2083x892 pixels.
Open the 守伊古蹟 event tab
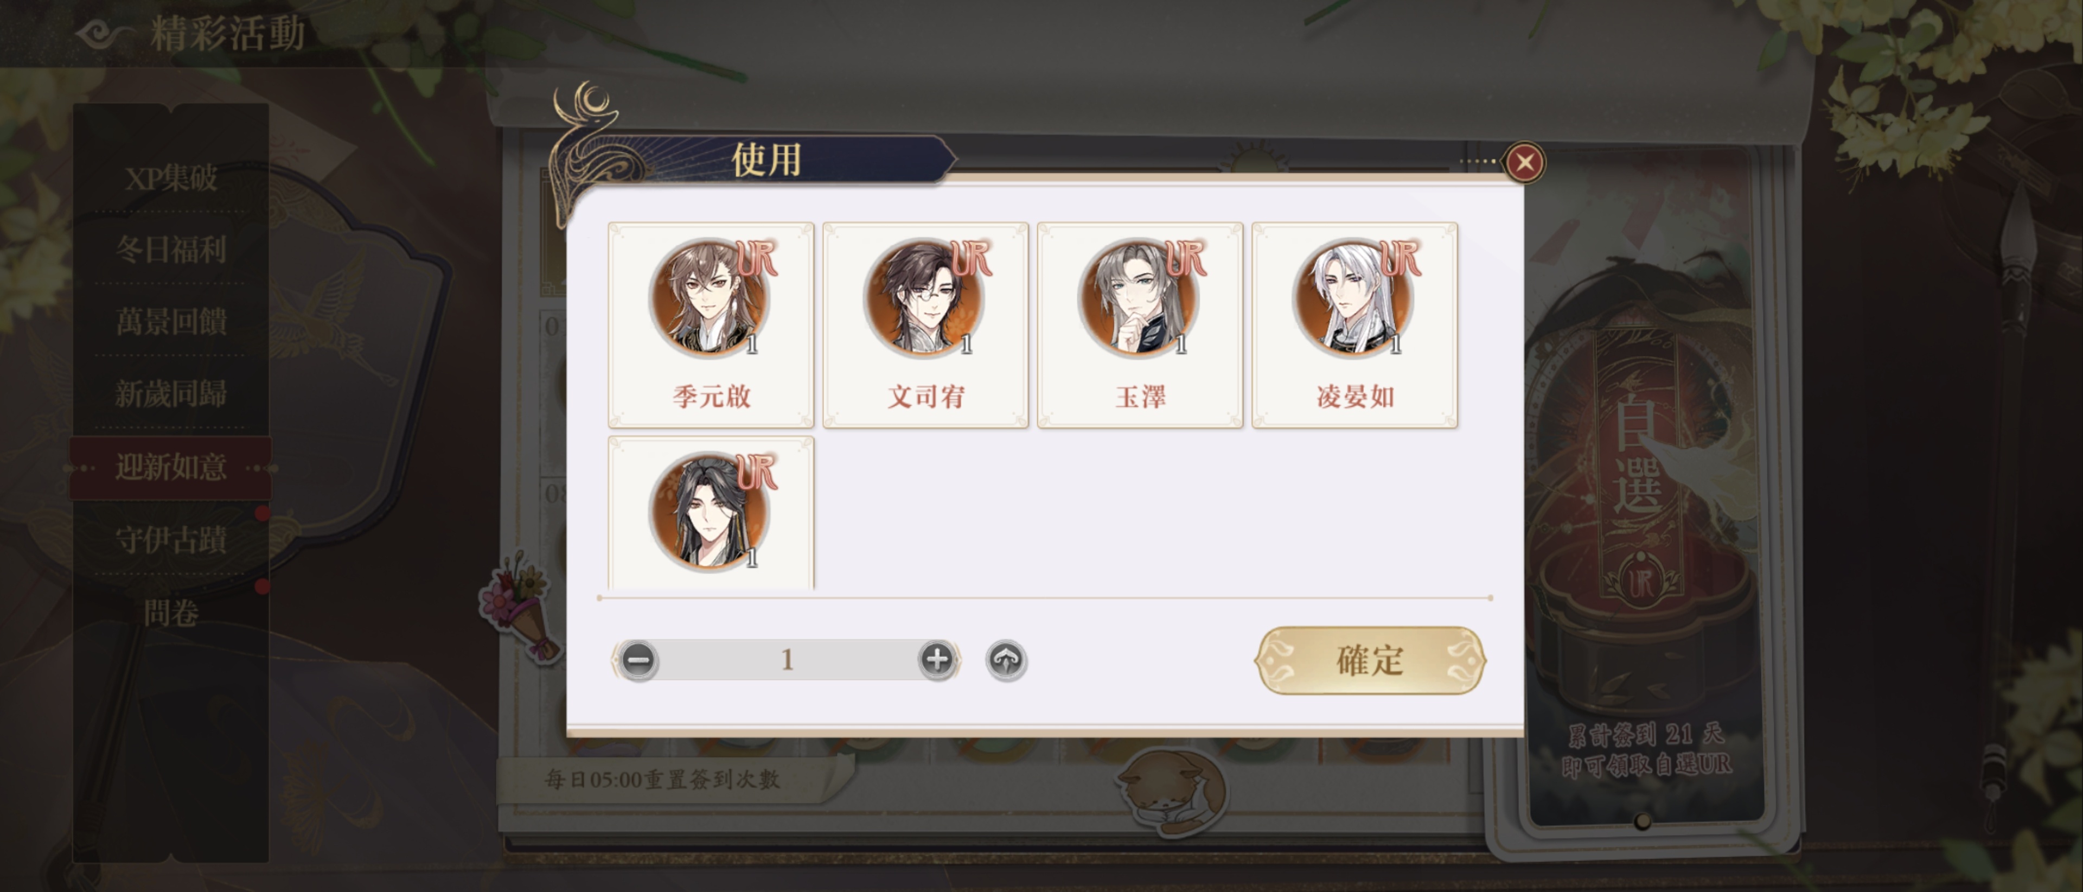pyautogui.click(x=171, y=539)
